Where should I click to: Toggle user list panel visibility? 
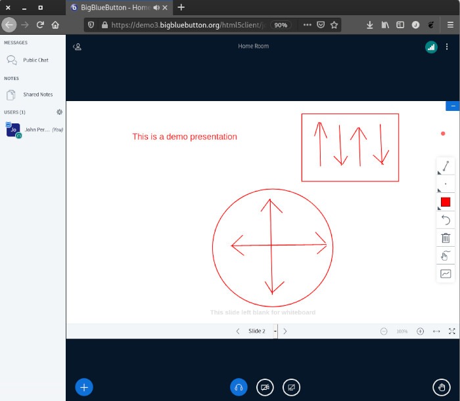[77, 47]
